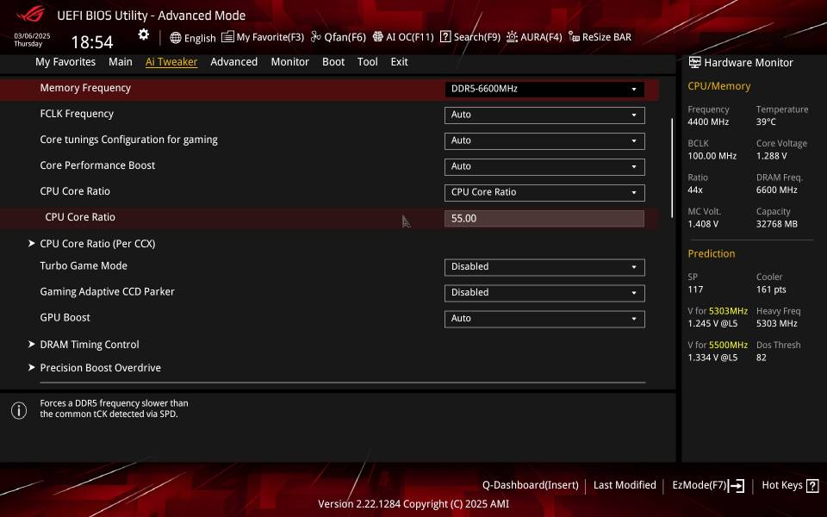
Task: Click MC Volt. 1.408 V value
Action: click(703, 224)
